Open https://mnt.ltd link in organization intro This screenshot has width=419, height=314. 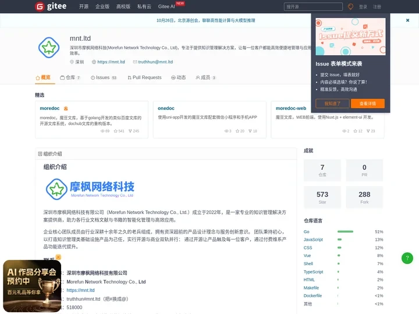[x=80, y=290]
